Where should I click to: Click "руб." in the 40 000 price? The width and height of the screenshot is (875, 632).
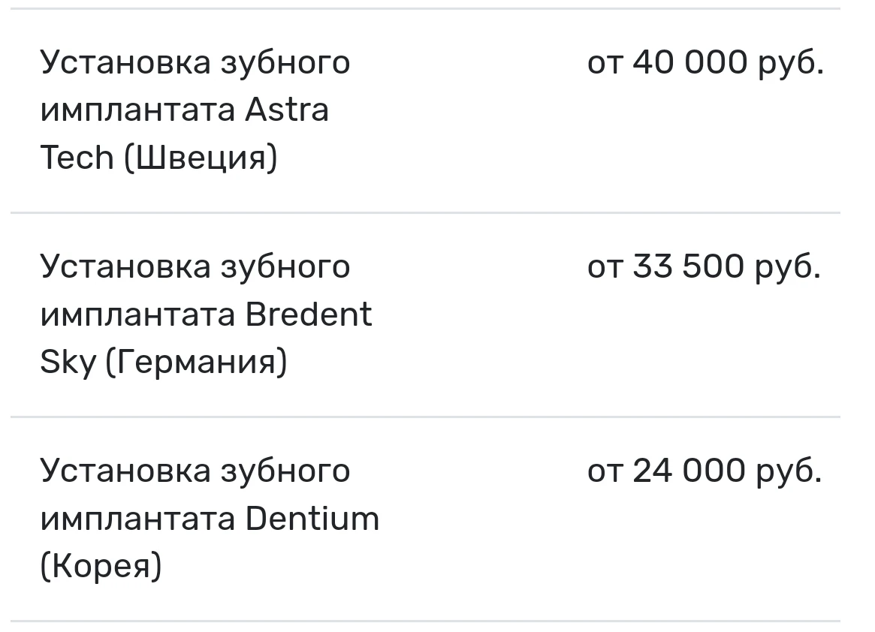point(791,62)
